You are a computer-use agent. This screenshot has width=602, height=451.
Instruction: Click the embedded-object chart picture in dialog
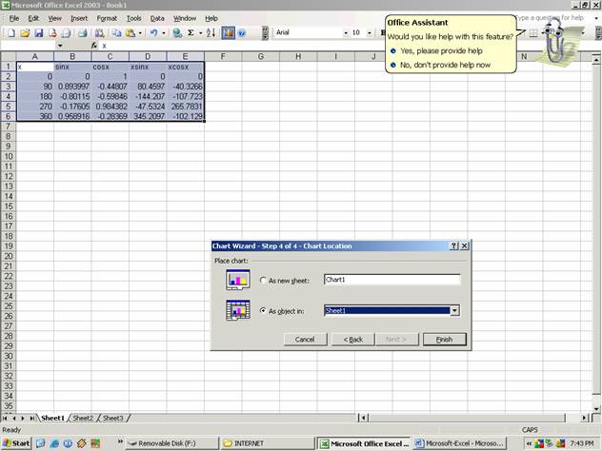point(238,310)
